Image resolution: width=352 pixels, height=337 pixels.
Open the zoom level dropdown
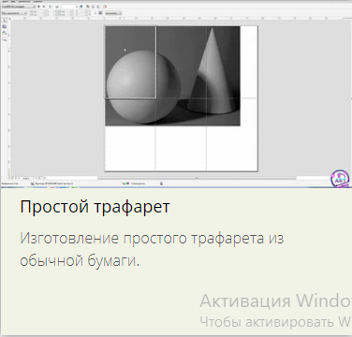click(x=69, y=7)
